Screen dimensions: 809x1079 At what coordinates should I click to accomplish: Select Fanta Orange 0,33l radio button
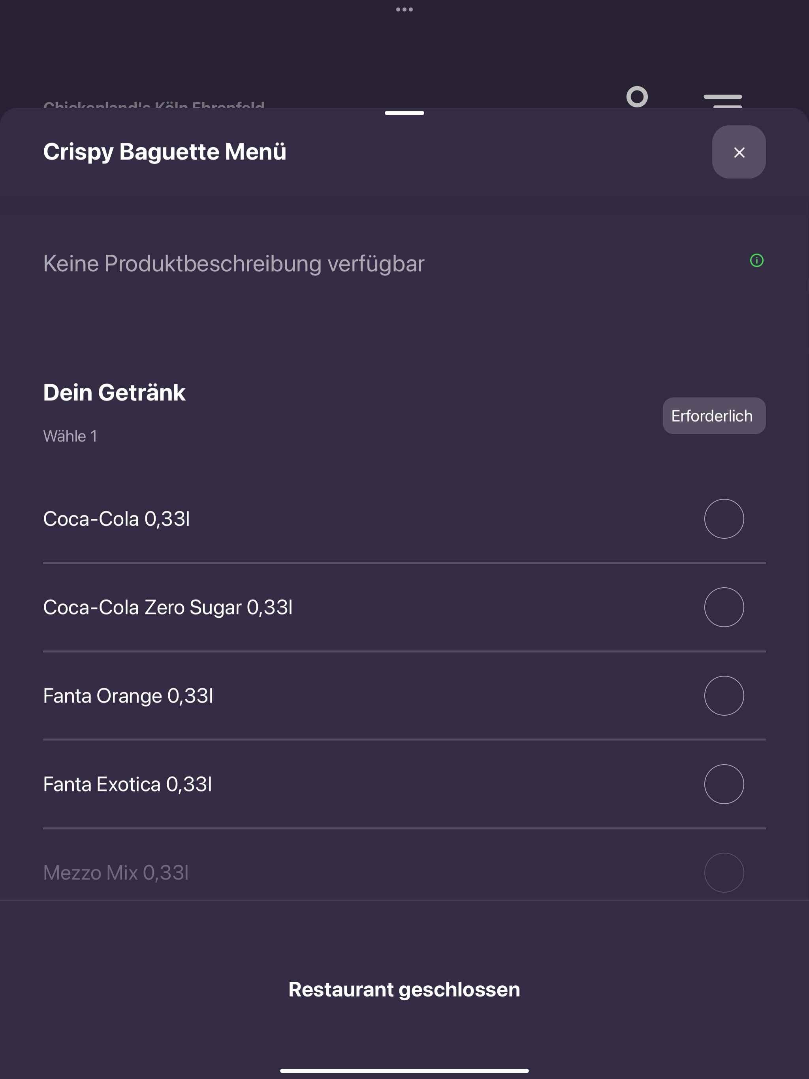pyautogui.click(x=724, y=695)
